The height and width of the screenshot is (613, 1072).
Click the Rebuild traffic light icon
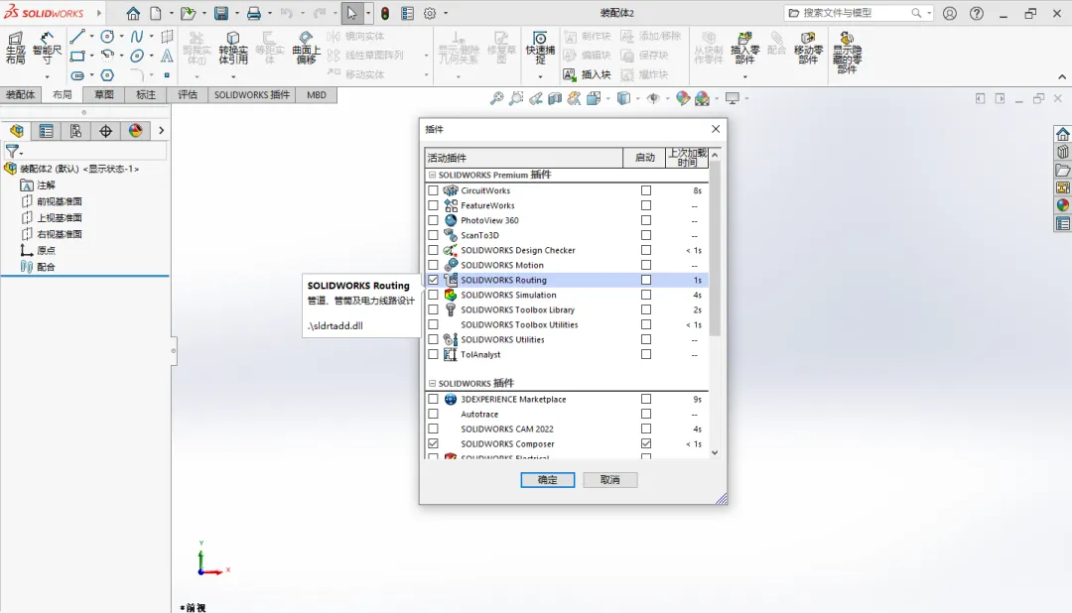pyautogui.click(x=385, y=13)
